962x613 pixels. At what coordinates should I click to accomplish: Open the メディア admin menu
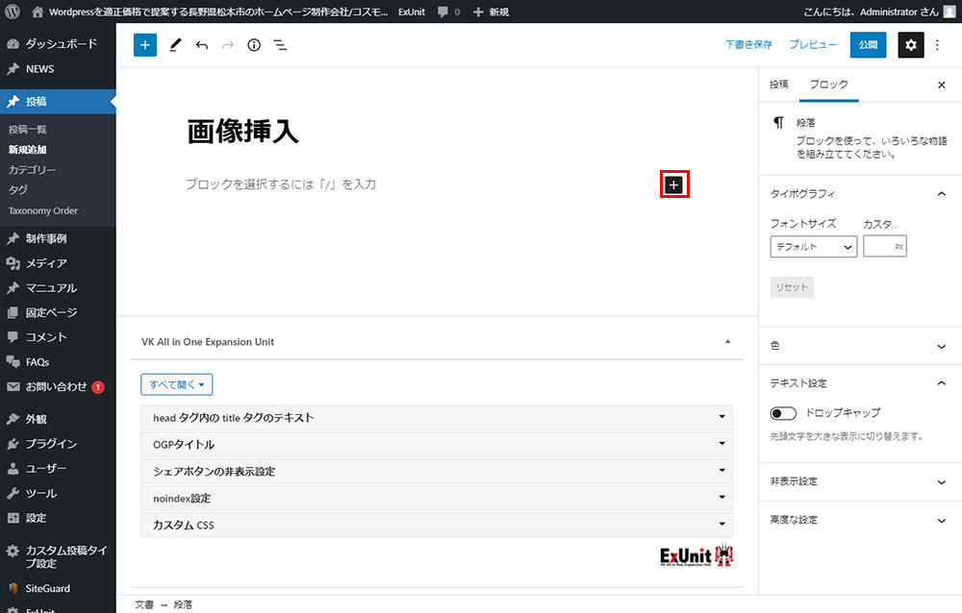click(x=46, y=263)
